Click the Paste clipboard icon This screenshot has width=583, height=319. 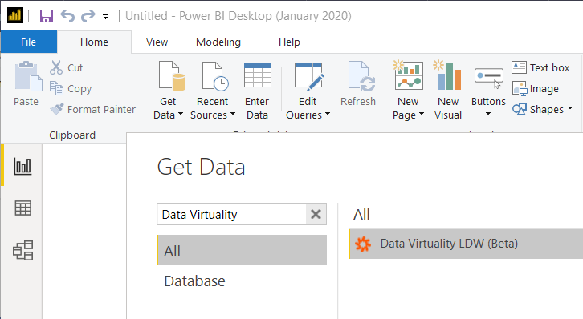(28, 76)
